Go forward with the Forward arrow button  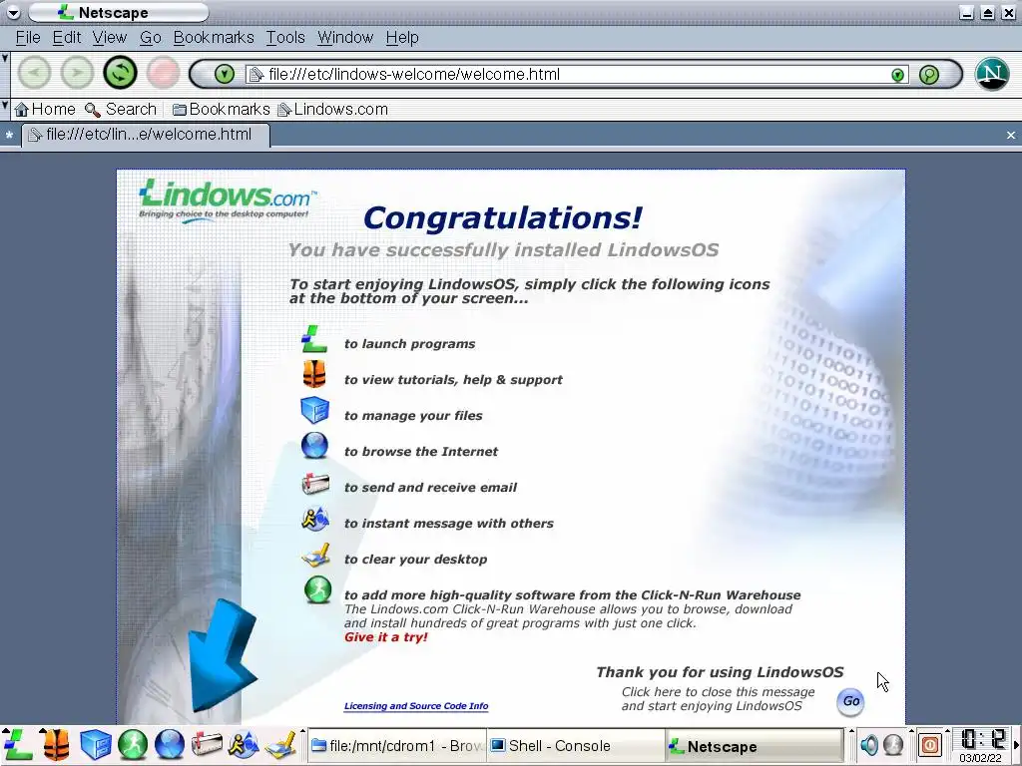click(x=77, y=72)
